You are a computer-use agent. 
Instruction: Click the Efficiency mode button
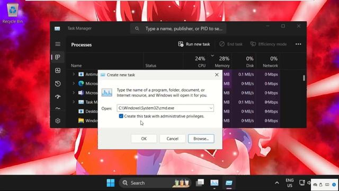click(x=269, y=44)
